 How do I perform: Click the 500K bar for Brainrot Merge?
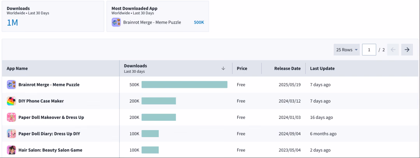184,84
